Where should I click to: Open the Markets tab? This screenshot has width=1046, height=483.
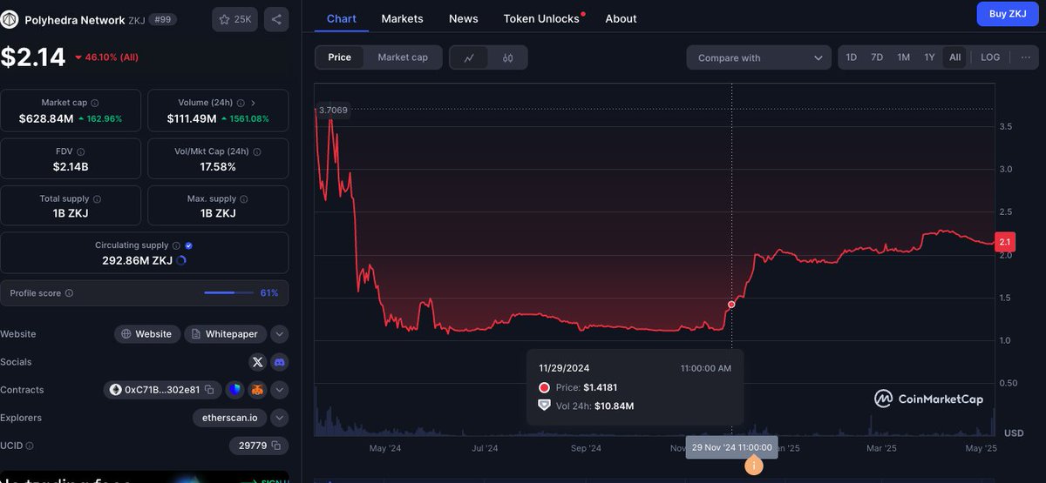pos(402,18)
